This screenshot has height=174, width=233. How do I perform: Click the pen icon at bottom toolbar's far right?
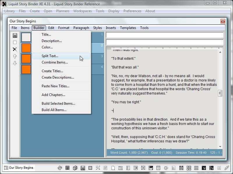click(x=227, y=168)
